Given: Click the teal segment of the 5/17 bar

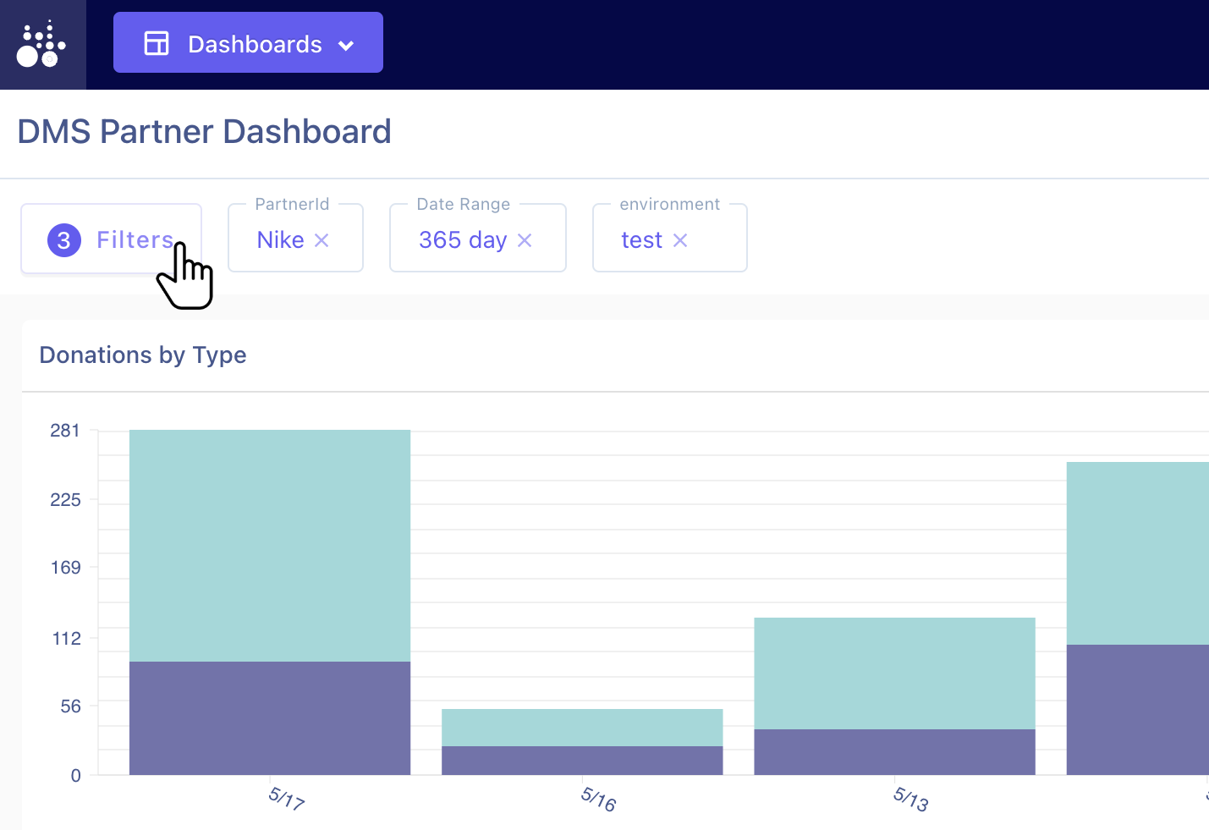Looking at the screenshot, I should 270,546.
